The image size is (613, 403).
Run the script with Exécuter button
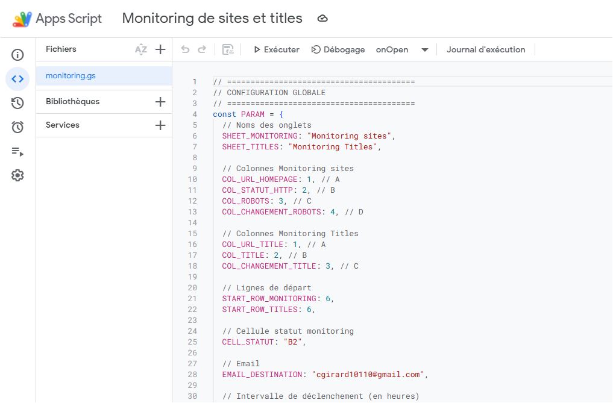[276, 49]
